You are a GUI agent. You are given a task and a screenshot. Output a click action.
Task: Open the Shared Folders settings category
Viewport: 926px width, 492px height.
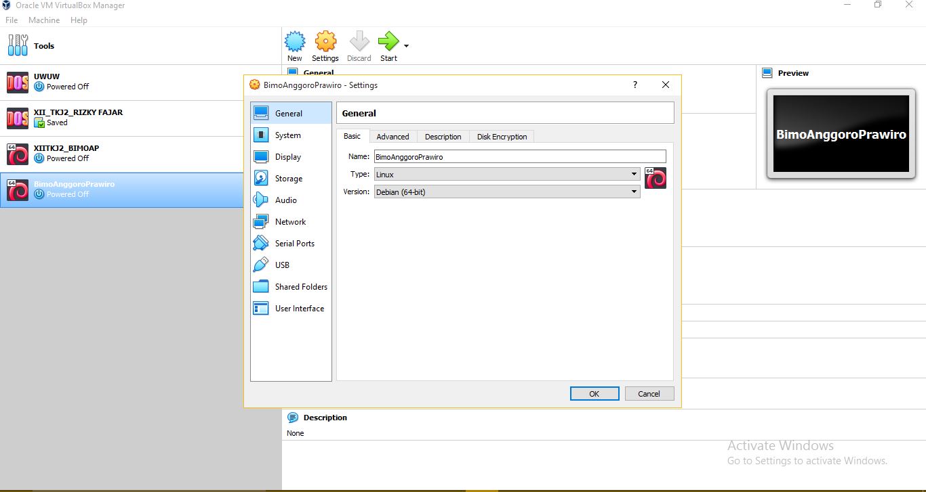(291, 287)
